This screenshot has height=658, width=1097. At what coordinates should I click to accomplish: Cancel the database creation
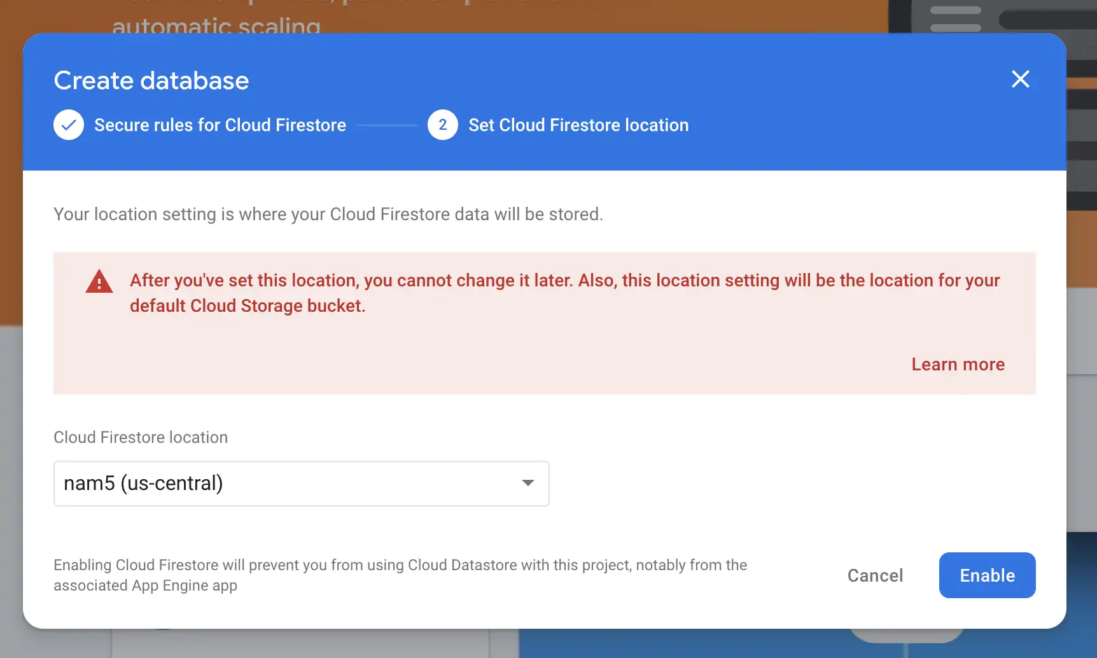(875, 575)
